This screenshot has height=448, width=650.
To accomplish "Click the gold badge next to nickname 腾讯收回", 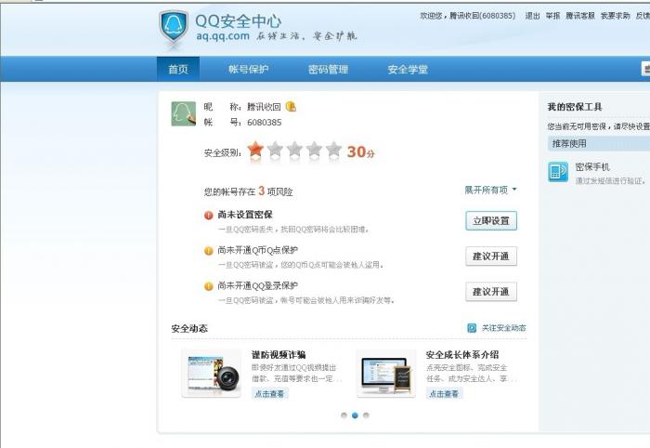I will click(291, 107).
